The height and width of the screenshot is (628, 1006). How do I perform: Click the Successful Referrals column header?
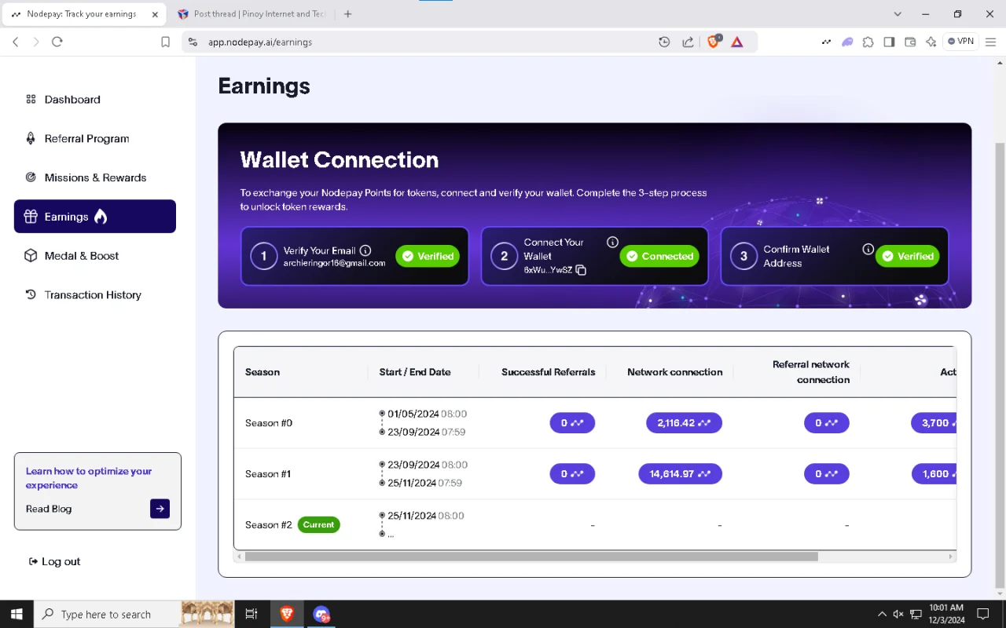click(x=549, y=372)
